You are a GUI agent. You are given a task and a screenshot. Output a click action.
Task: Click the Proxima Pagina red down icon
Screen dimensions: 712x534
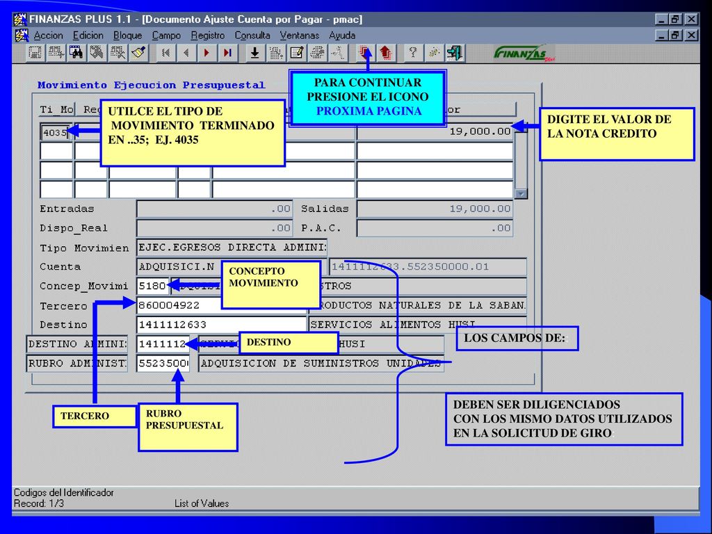pos(365,53)
